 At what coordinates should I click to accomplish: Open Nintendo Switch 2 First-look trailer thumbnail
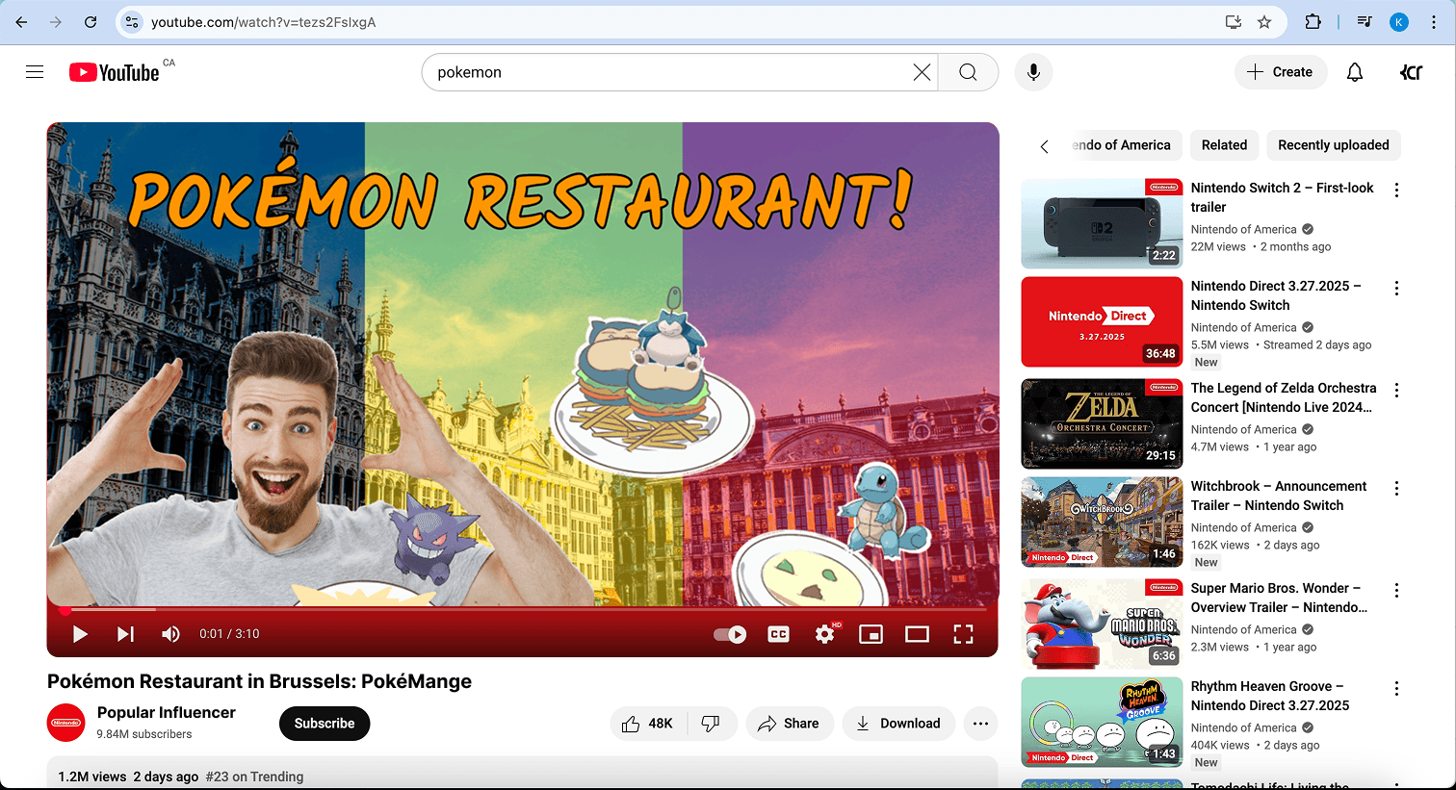click(1102, 223)
